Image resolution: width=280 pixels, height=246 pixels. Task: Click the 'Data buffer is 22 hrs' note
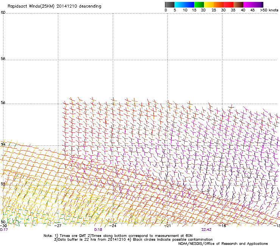point(133,240)
